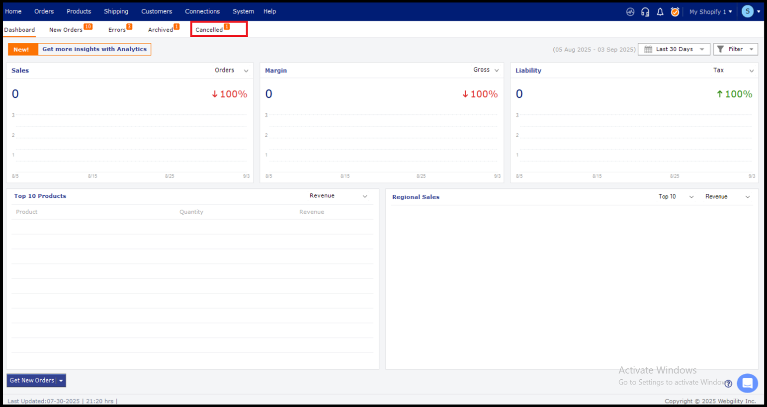Open the Orders menu

44,11
